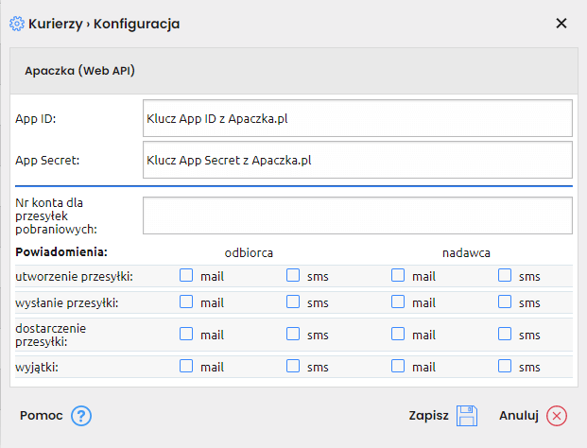587x448 pixels.
Task: Click the settings gear icon beside Kurierzy
Action: click(x=16, y=24)
